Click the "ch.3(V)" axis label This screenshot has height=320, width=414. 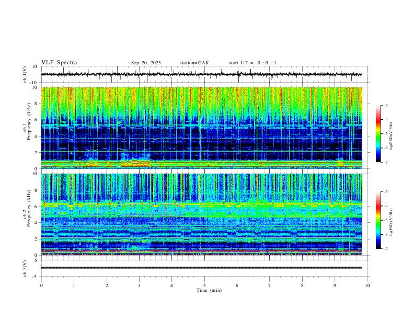[x=25, y=269]
